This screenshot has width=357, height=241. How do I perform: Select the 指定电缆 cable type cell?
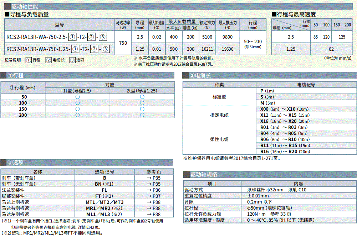coord(219,115)
